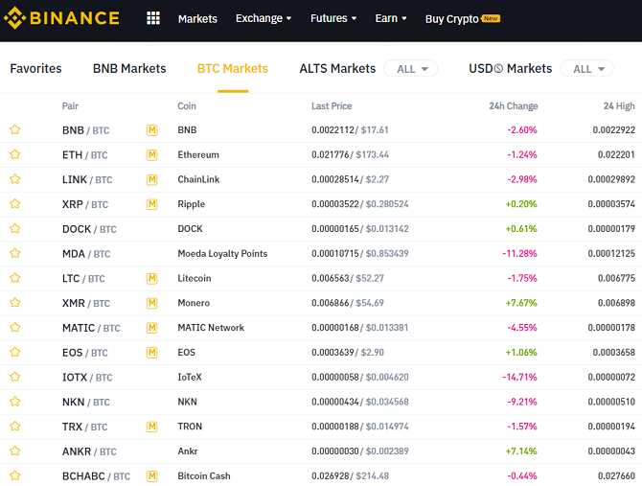Click the -14.71% change for IoTeX

519,377
